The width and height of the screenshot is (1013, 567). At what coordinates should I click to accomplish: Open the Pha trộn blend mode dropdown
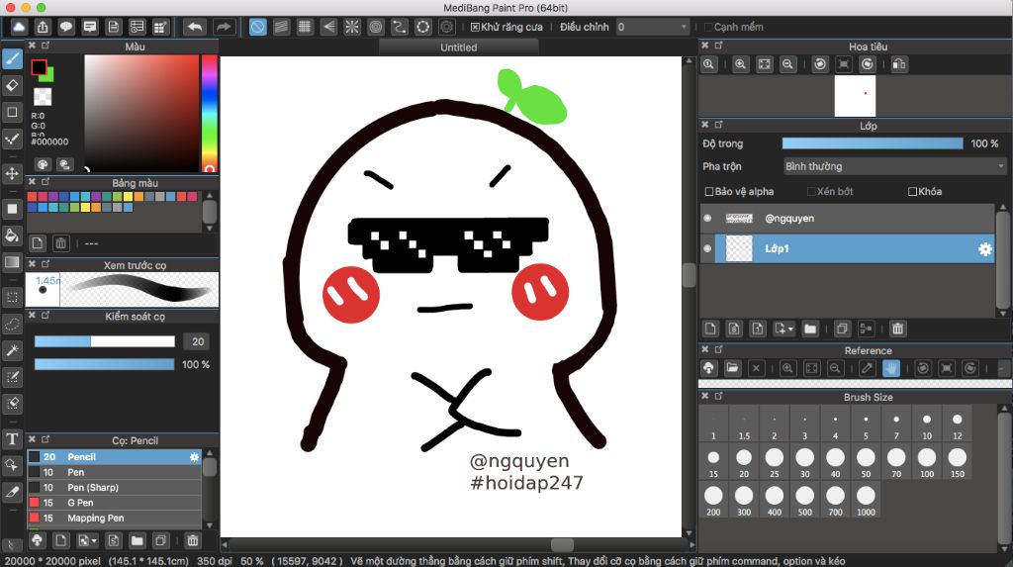[894, 166]
